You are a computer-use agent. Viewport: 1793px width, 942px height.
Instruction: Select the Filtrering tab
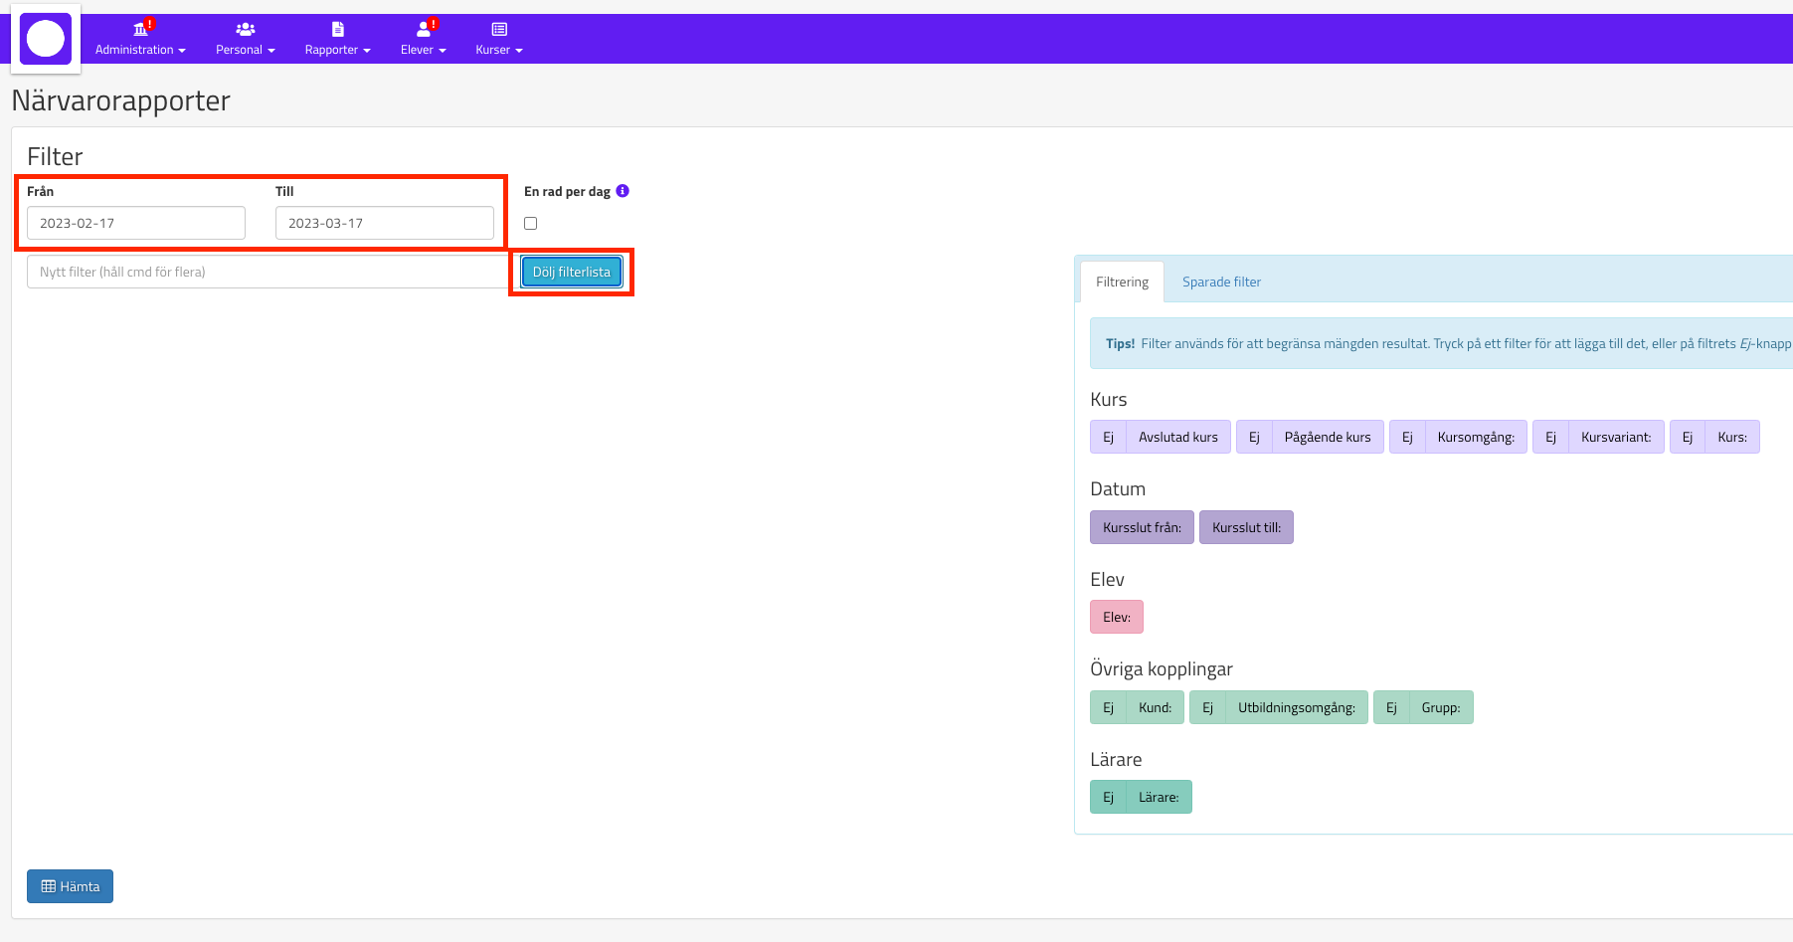tap(1122, 283)
